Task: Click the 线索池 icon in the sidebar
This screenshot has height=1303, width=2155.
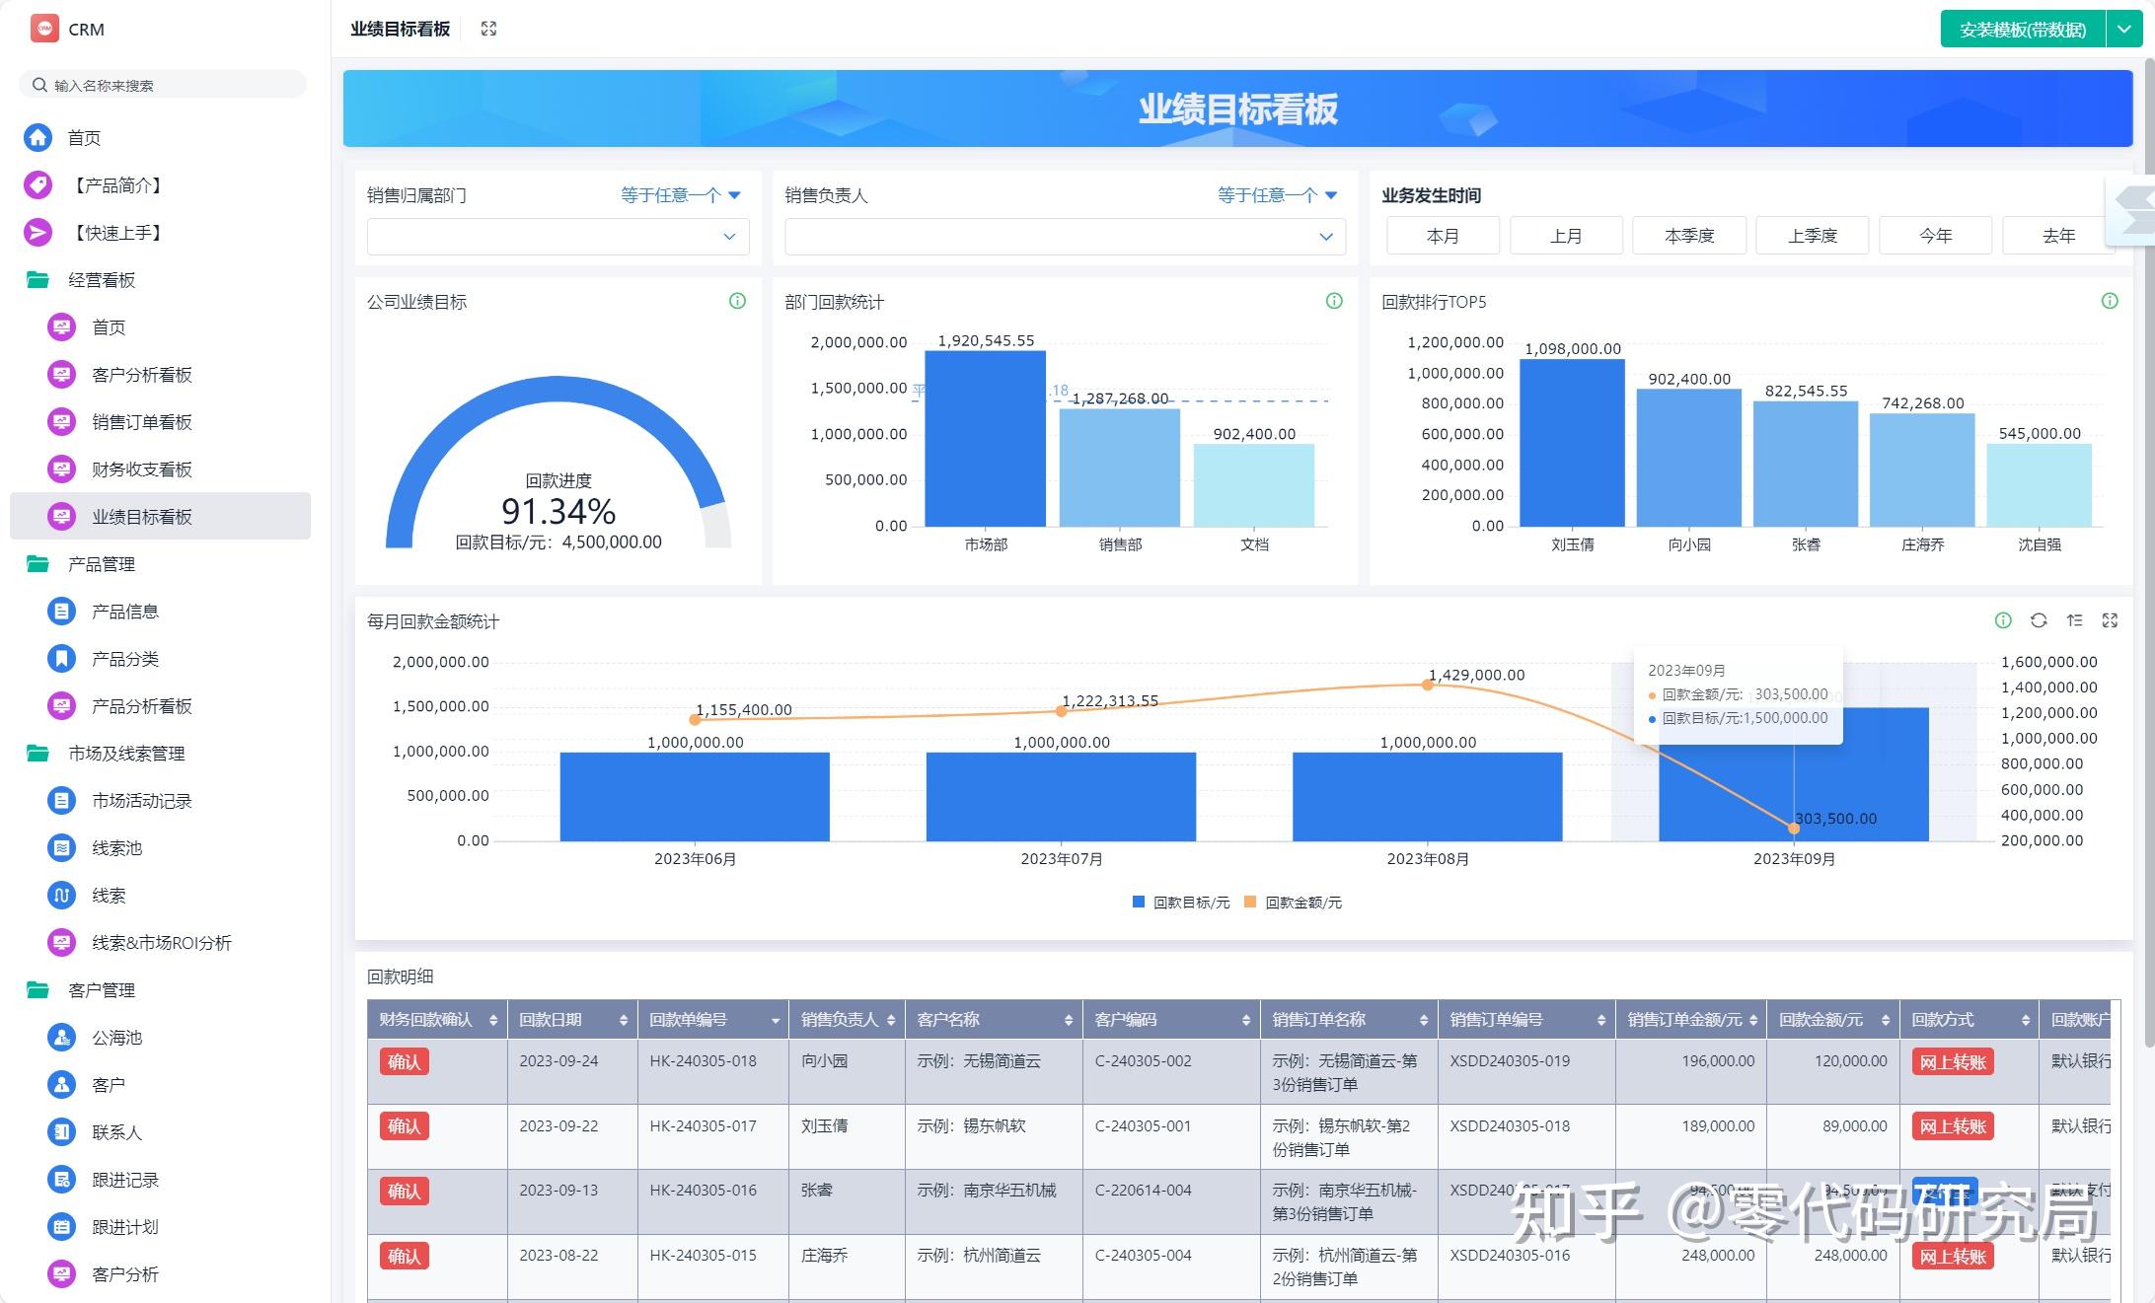Action: (x=61, y=847)
